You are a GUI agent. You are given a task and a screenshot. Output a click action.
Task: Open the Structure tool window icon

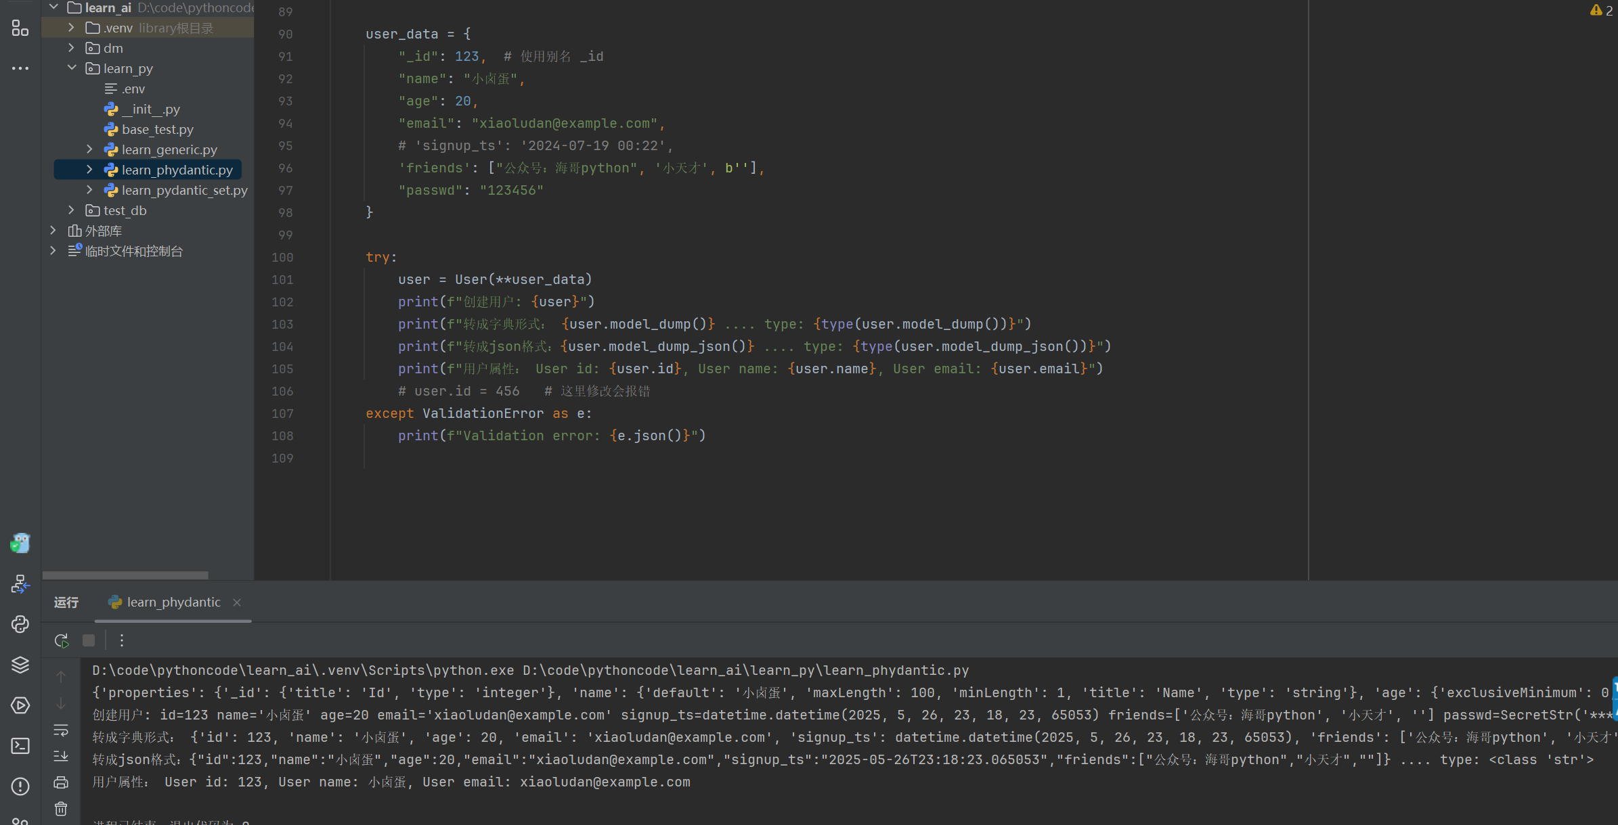click(20, 28)
